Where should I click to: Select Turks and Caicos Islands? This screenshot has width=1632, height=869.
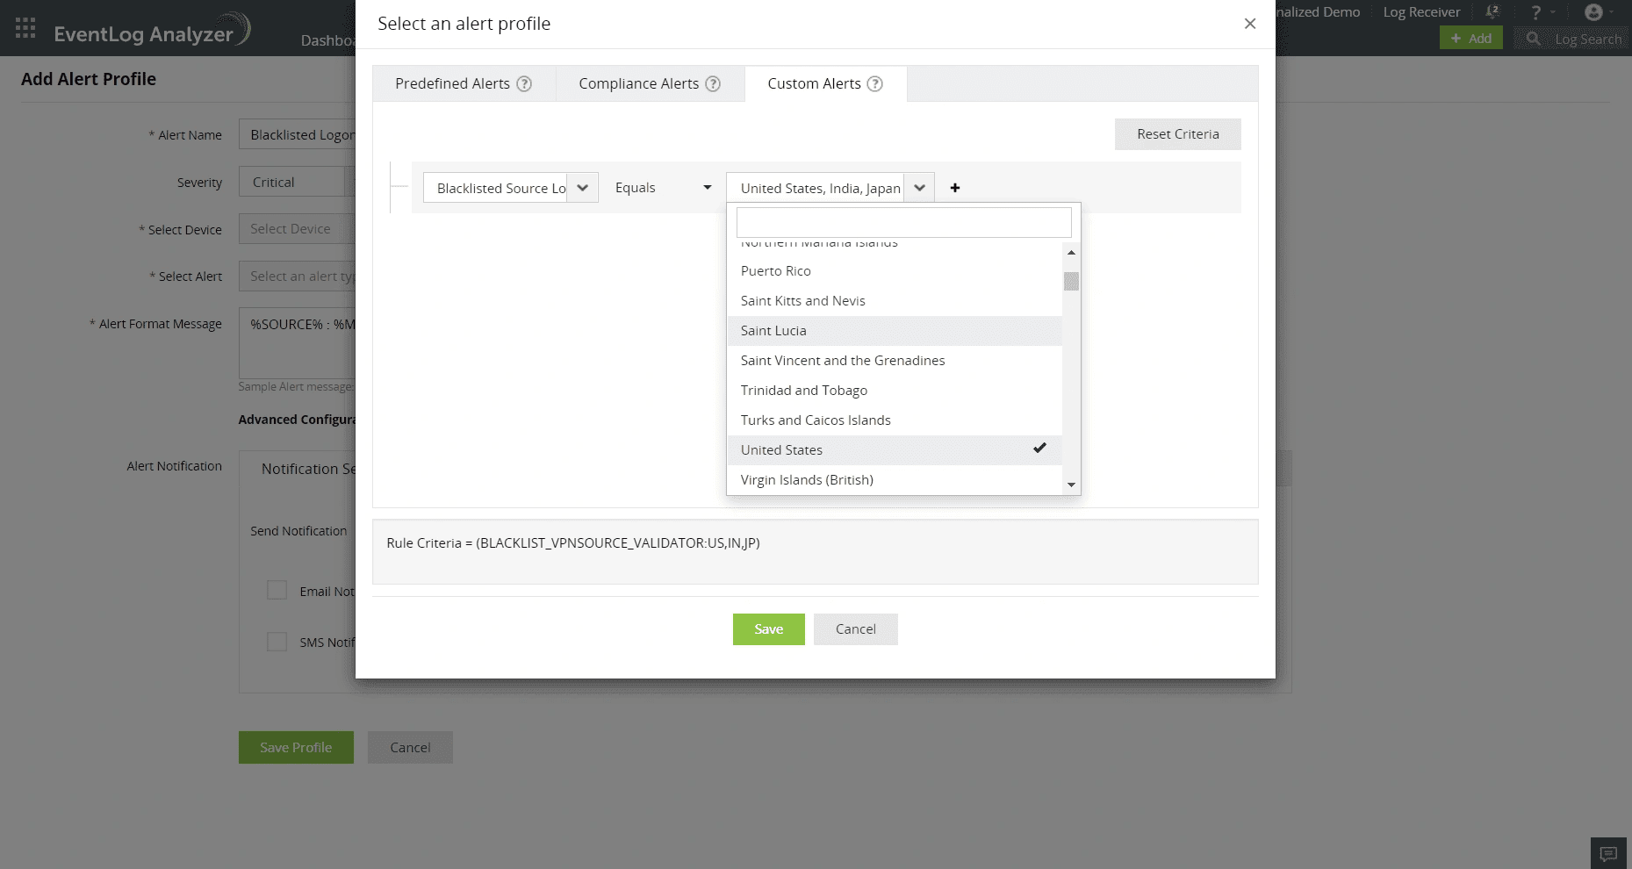(895, 420)
